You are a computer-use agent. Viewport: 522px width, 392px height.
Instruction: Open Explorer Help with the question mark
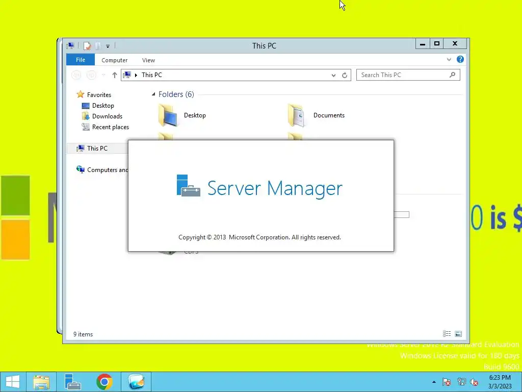point(460,59)
